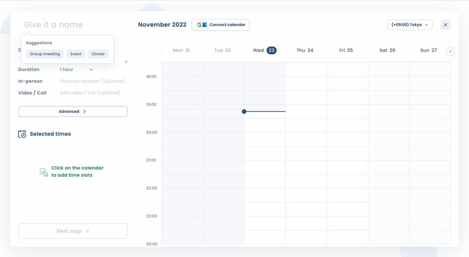Close the scheduling dialog
Viewport: 469px width, 257px height.
click(446, 25)
